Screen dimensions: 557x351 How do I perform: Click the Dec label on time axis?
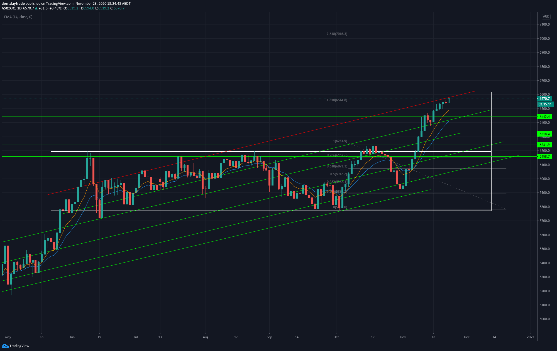tap(466, 337)
